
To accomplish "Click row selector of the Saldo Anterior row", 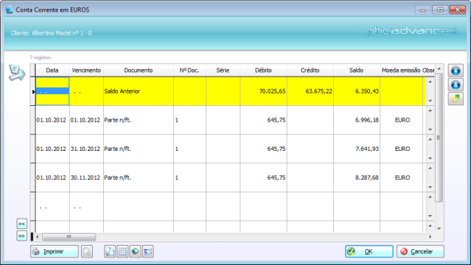I will pos(33,91).
